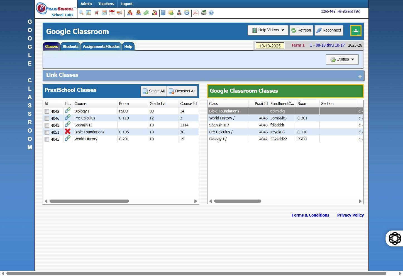The image size is (403, 276).
Task: Click the megaphone announcements icon
Action: 119,13
